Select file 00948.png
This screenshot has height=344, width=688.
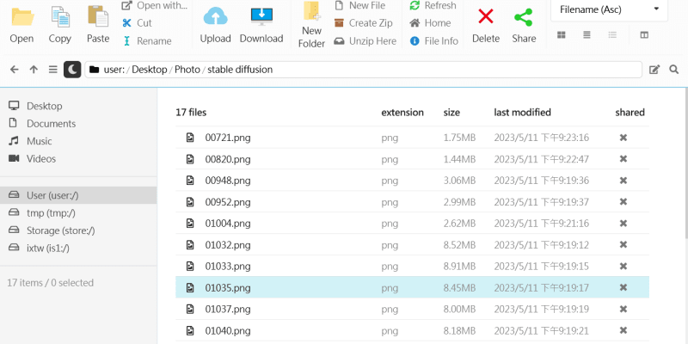coord(412,181)
